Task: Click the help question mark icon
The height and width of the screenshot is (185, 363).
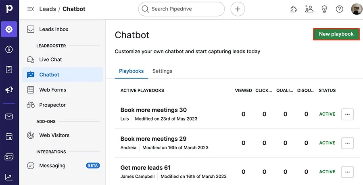Action: 340,9
